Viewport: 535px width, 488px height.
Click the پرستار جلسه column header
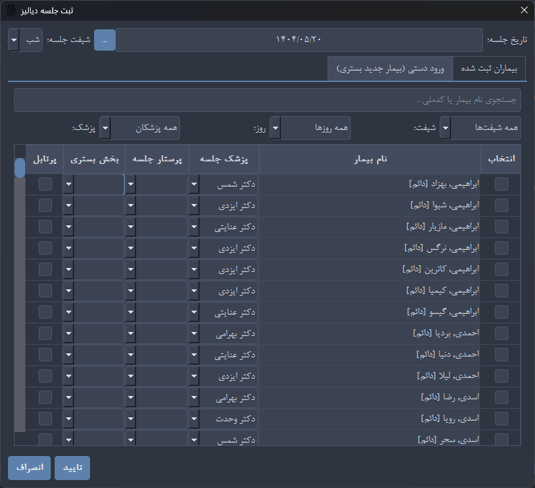point(157,159)
